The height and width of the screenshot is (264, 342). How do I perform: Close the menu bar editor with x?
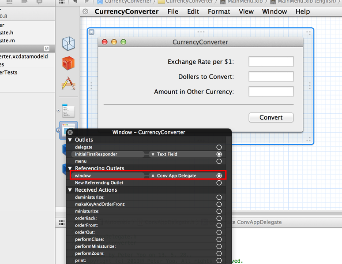click(85, 11)
